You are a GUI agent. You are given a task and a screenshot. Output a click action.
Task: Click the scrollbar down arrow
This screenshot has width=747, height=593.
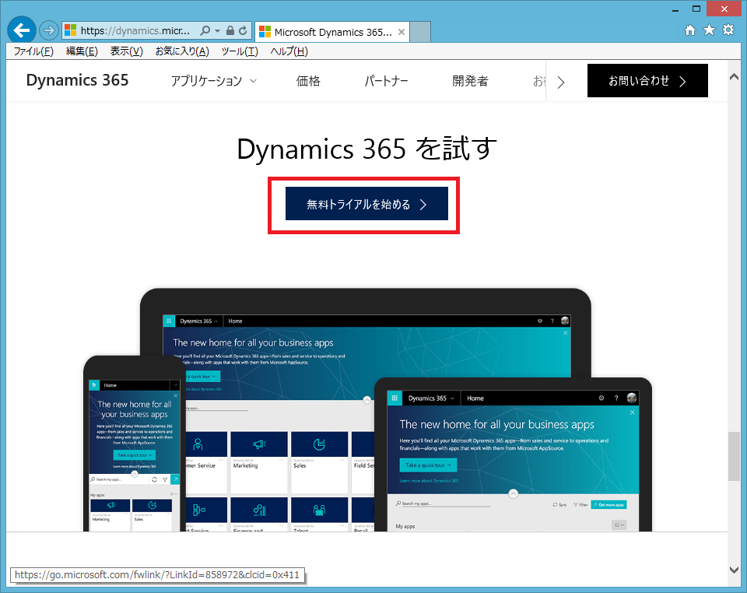tap(734, 569)
